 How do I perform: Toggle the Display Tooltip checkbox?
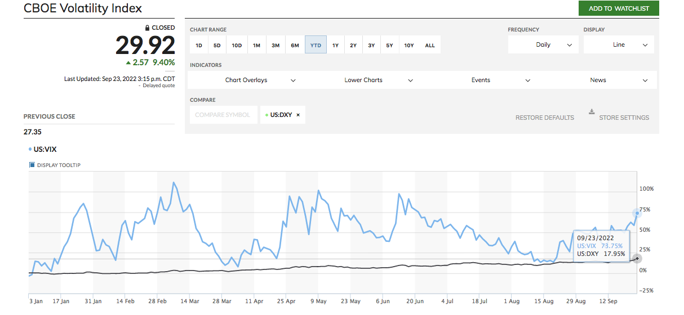(x=32, y=165)
